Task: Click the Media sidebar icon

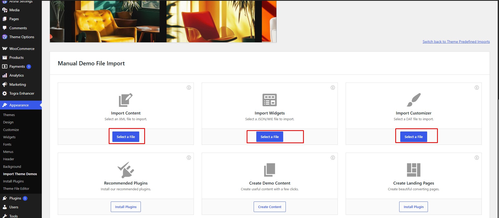Action: 5,10
